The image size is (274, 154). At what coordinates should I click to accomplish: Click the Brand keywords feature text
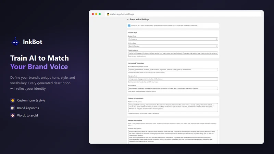tap(28, 108)
